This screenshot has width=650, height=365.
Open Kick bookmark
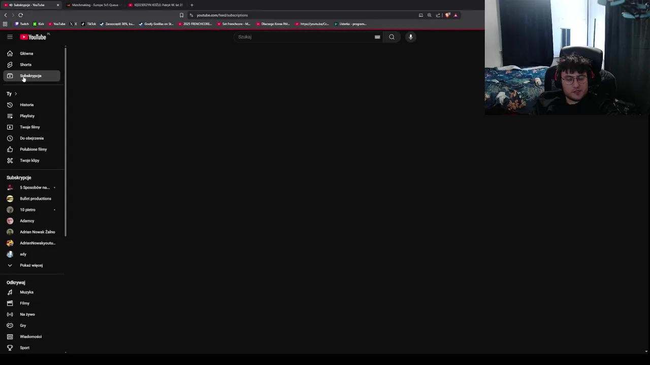(x=39, y=24)
